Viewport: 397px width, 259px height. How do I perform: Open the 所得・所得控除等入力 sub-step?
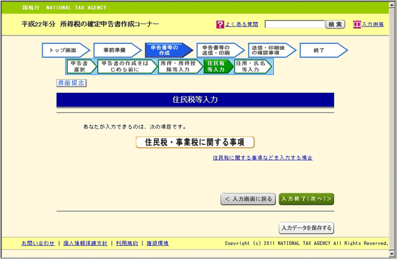(x=179, y=67)
